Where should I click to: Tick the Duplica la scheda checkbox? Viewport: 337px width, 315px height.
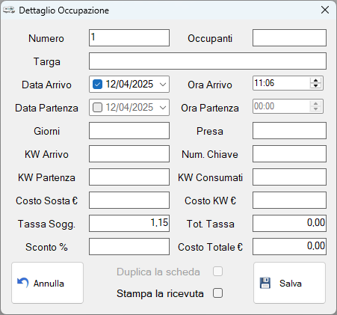(x=217, y=272)
